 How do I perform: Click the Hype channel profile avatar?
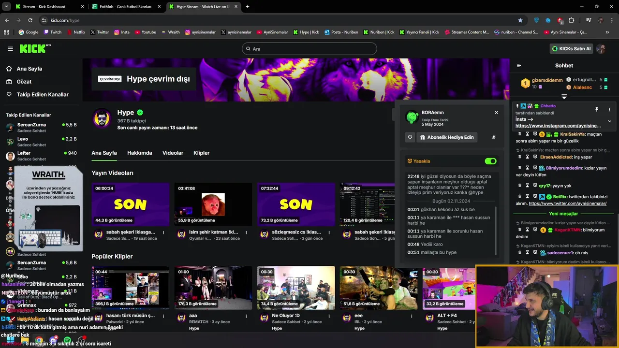102,118
